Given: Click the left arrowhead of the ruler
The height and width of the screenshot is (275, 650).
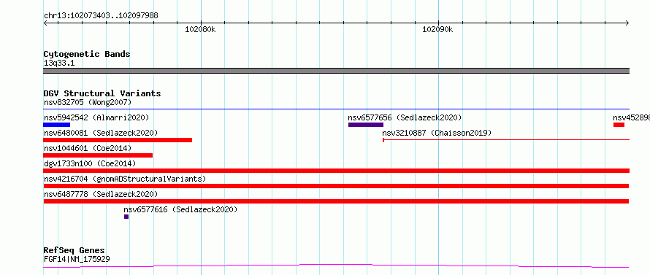Looking at the screenshot, I should [x=46, y=23].
